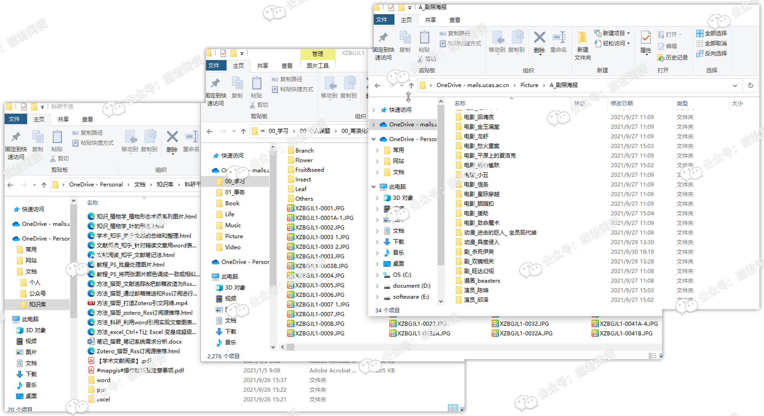Click 全部取消 in A_剧照海报 ribbon

[712, 43]
